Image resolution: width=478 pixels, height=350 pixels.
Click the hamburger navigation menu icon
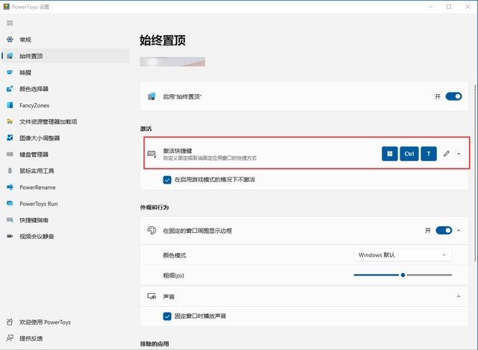click(x=10, y=23)
